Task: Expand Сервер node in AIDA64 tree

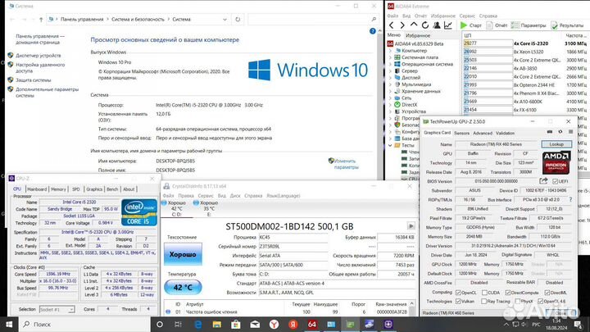Action: pyautogui.click(x=391, y=70)
